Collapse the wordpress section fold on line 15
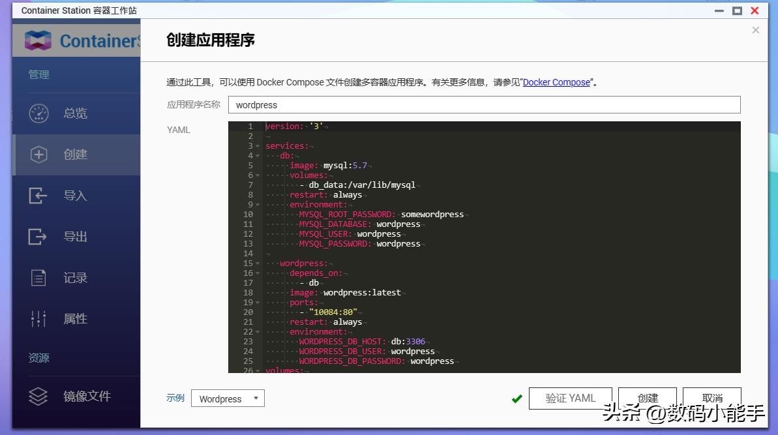Image resolution: width=778 pixels, height=435 pixels. point(258,263)
